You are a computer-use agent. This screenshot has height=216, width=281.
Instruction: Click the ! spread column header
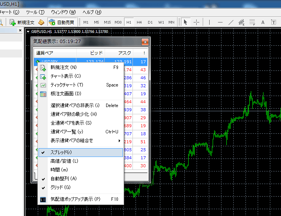click(x=140, y=53)
